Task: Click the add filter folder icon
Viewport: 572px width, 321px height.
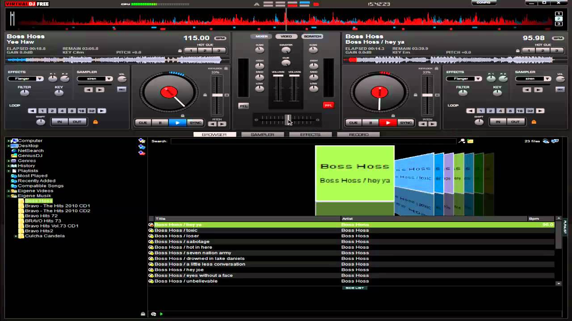Action: pos(142,153)
